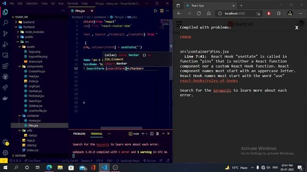This screenshot has width=307, height=172.
Task: Open the Docker view
Action: (x=5, y=98)
